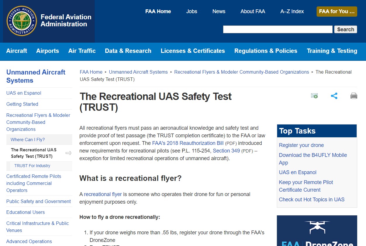Click the heading What is a recreational flyer?
Image resolution: width=366 pixels, height=246 pixels.
coord(130,178)
